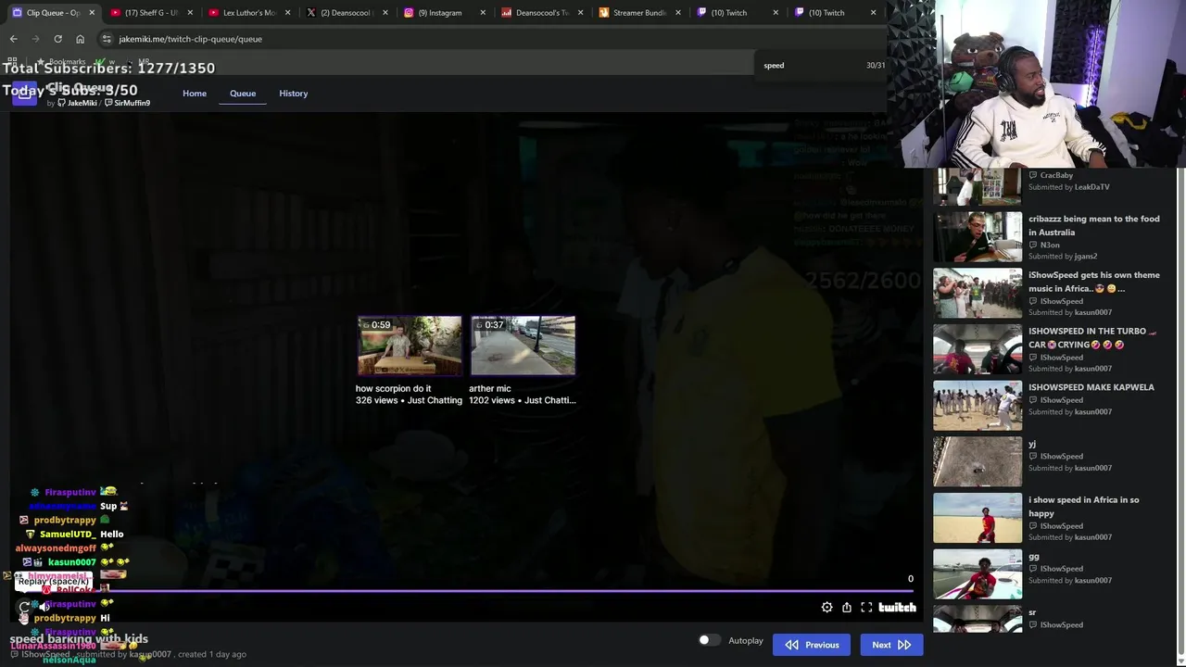
Task: Select clip title 'ISHOWSPEED MAKE KAPWELA'
Action: pos(1091,387)
